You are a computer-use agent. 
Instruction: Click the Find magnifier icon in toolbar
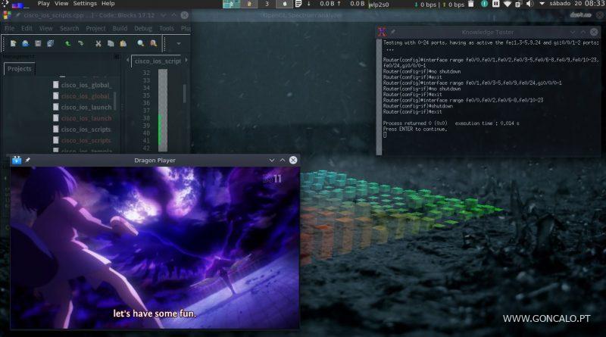coord(140,44)
